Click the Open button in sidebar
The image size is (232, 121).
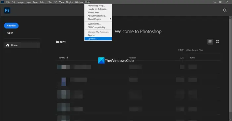10,33
